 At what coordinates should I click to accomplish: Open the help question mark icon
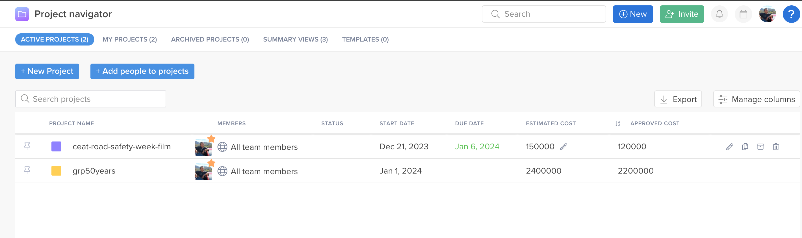pyautogui.click(x=791, y=14)
